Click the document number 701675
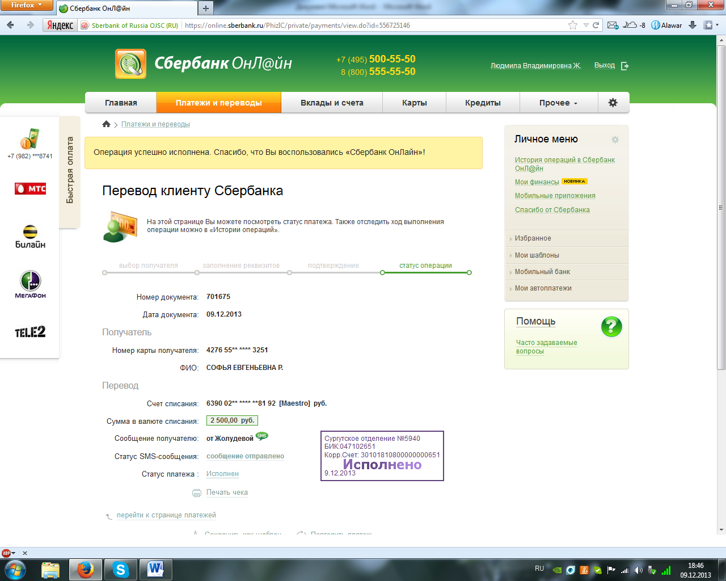Screen dimensions: 726x581 pyautogui.click(x=218, y=297)
